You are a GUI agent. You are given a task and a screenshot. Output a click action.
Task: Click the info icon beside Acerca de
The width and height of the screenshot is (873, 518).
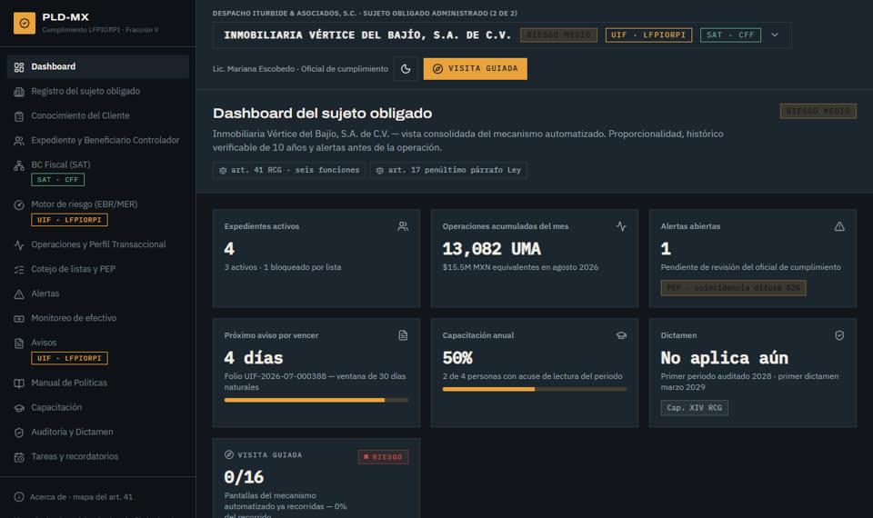point(19,497)
